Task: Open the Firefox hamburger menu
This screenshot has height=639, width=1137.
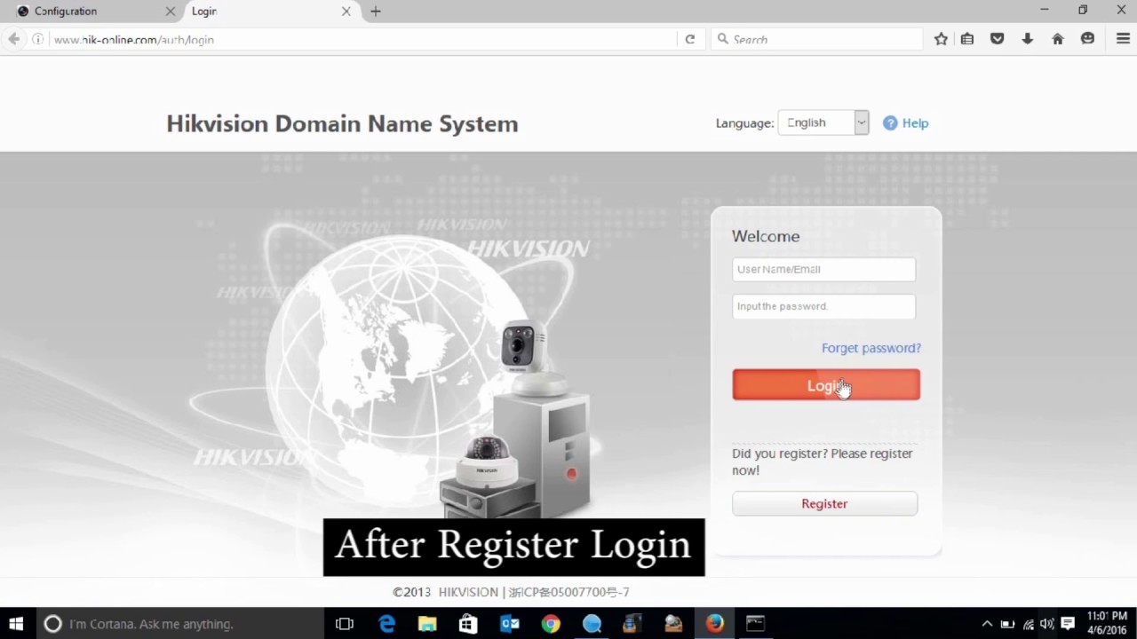Action: [x=1123, y=39]
